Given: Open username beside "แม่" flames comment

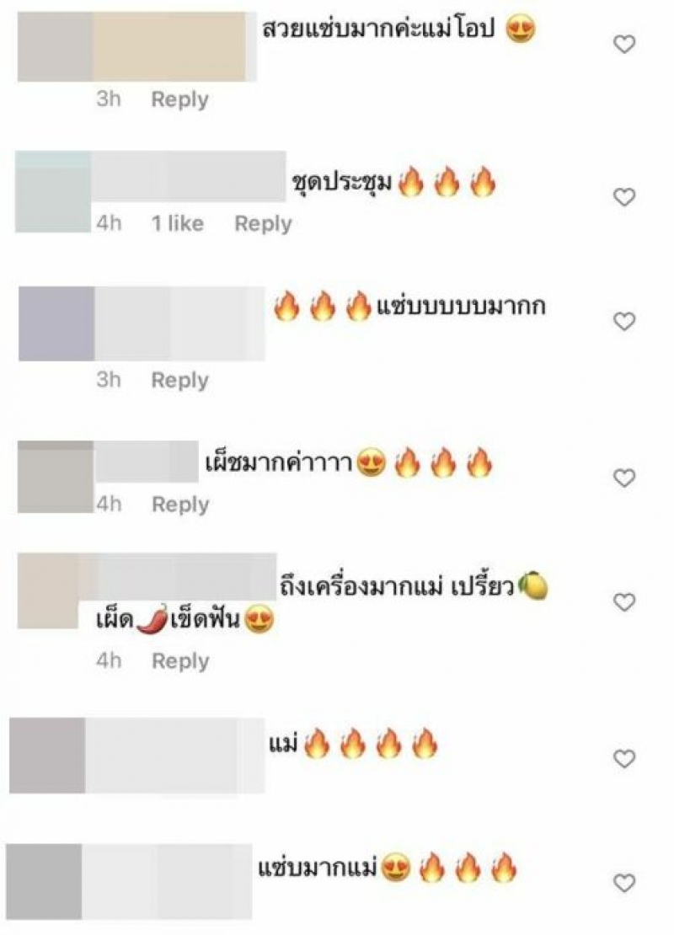Looking at the screenshot, I should [174, 756].
